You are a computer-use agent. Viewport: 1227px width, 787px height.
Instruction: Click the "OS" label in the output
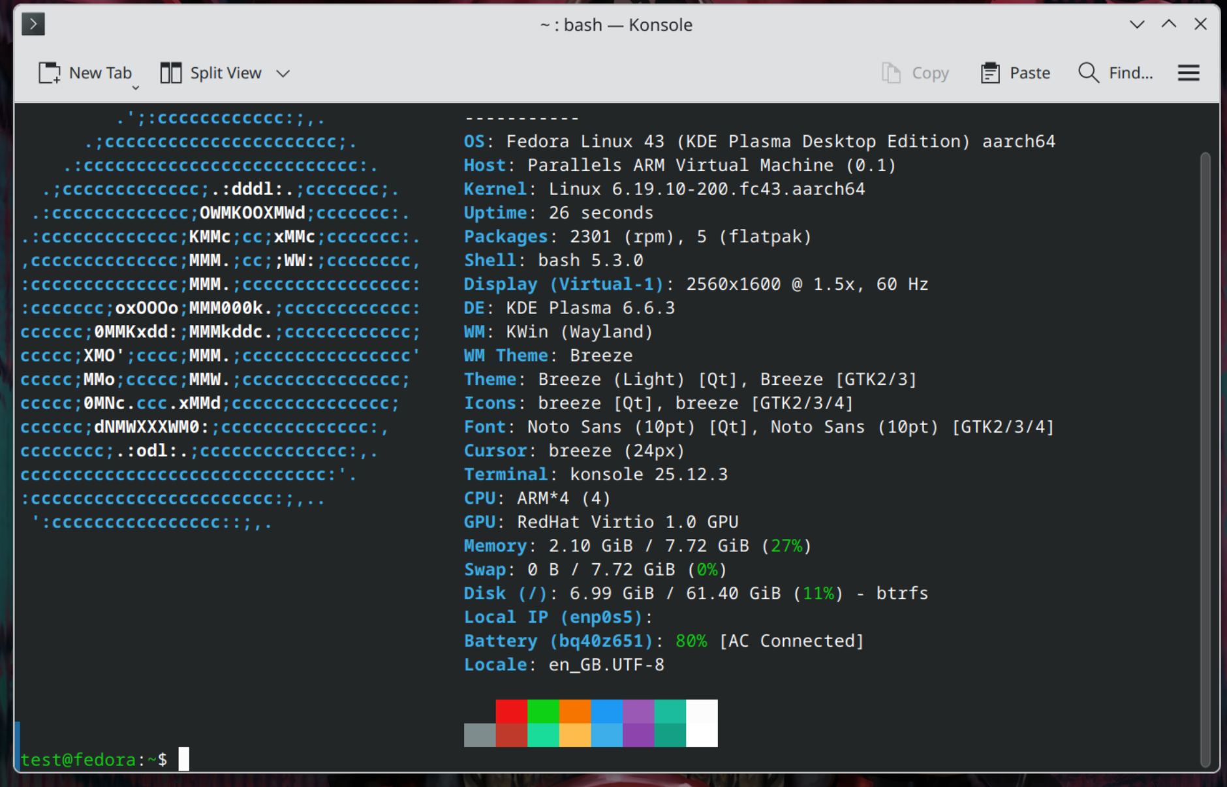point(474,142)
